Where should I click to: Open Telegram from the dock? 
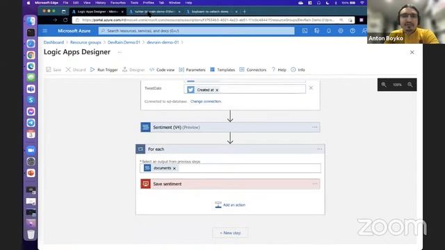[31, 123]
